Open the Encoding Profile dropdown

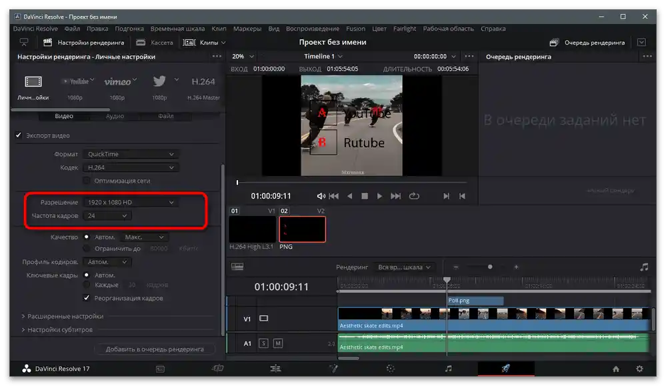click(x=107, y=262)
